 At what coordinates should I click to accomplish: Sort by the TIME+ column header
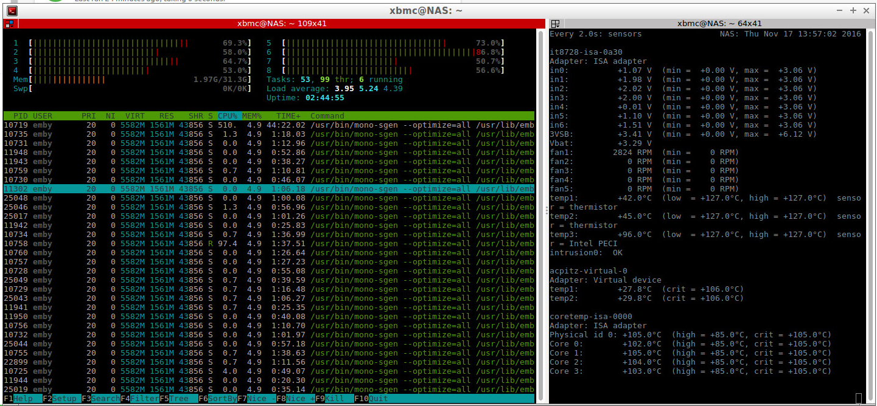pos(288,116)
